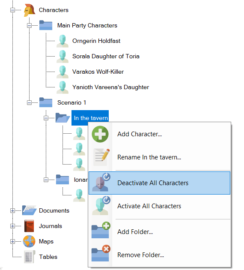This screenshot has height=270, width=244.
Task: Collapse the Characters tree node
Action: pyautogui.click(x=12, y=10)
